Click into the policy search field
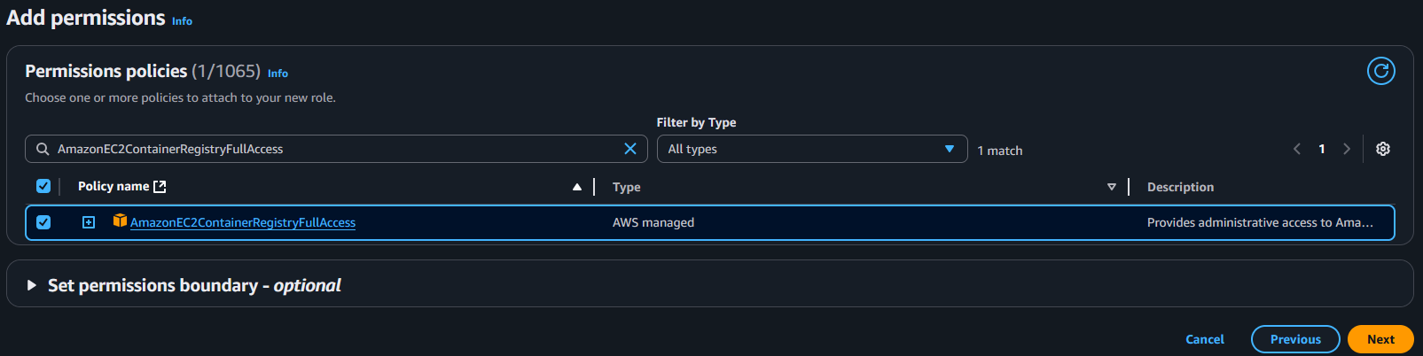1423x356 pixels. (x=337, y=149)
